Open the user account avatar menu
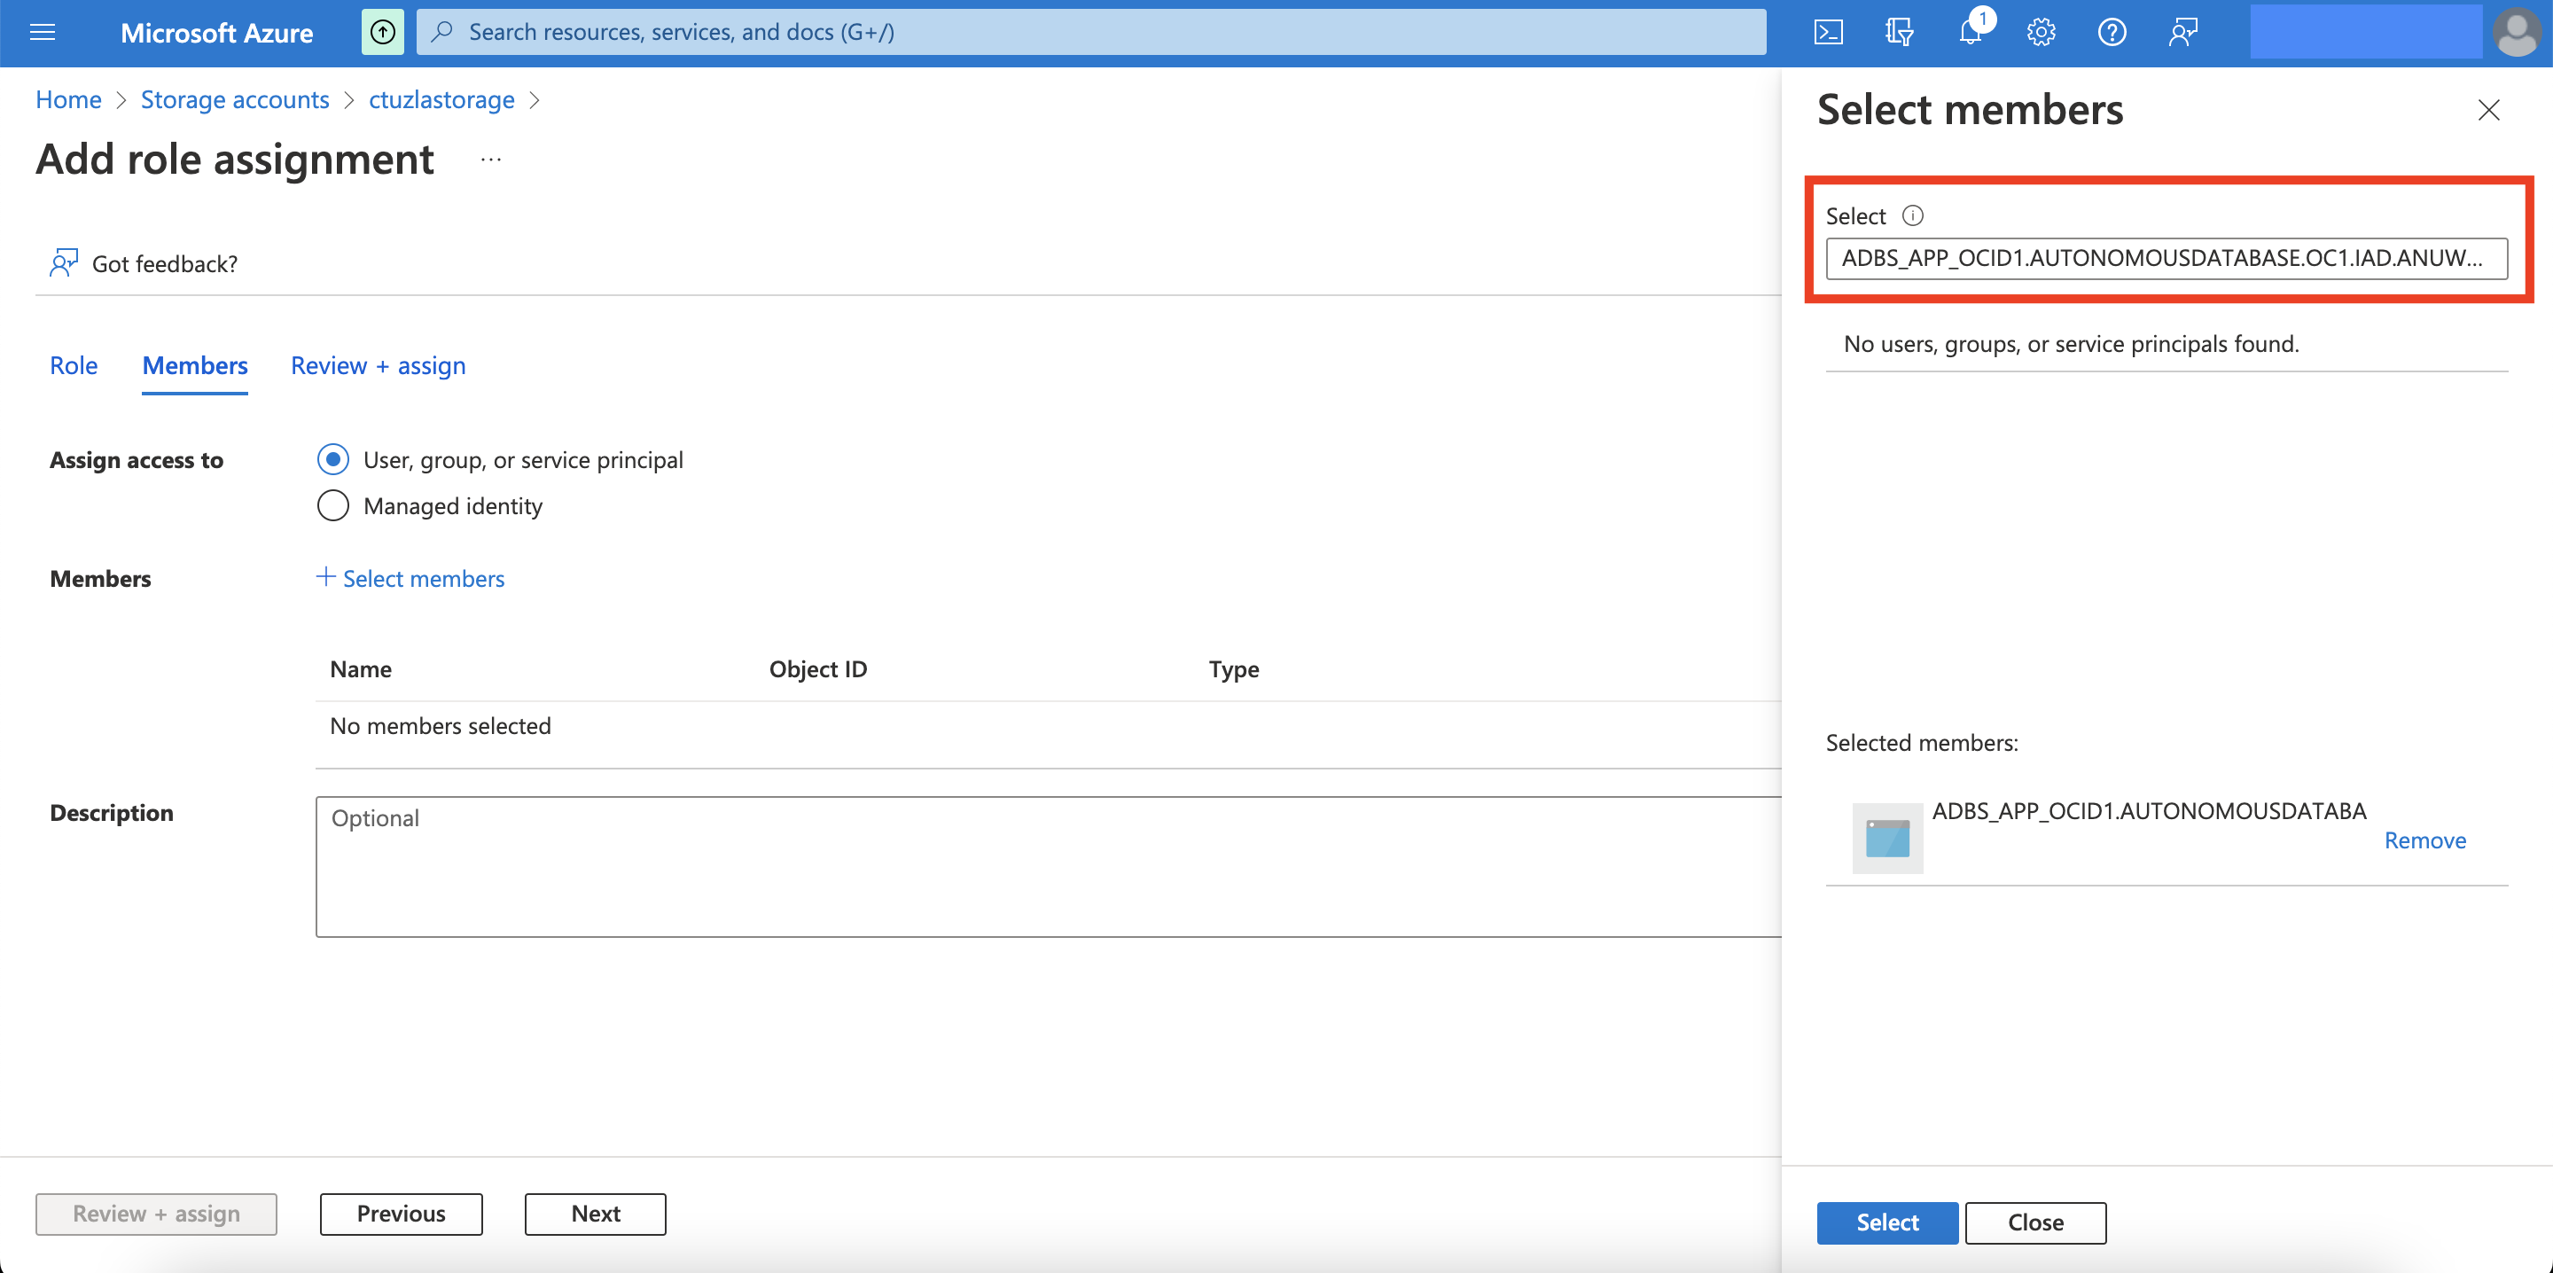2553x1273 pixels. pos(2518,33)
